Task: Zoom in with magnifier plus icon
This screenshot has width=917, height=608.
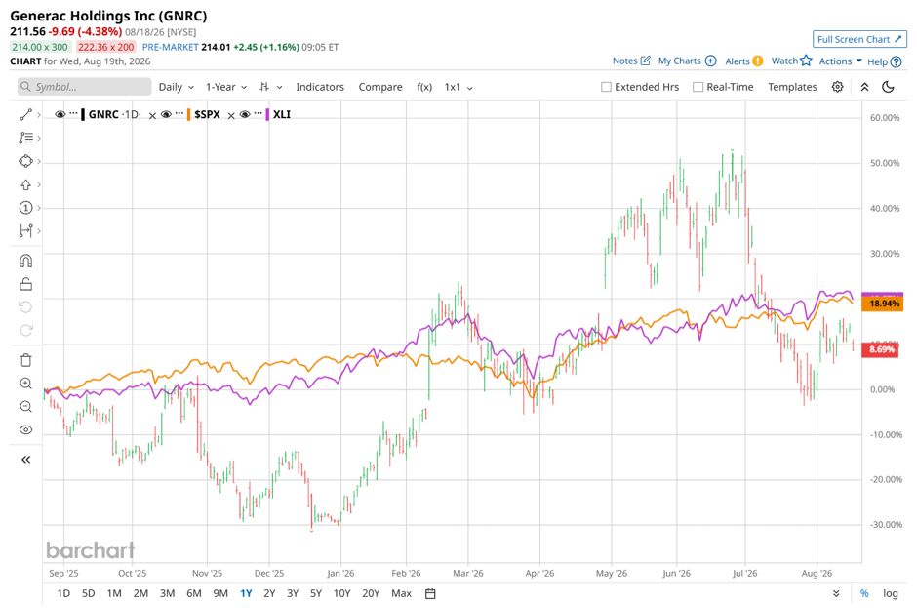Action: 25,384
